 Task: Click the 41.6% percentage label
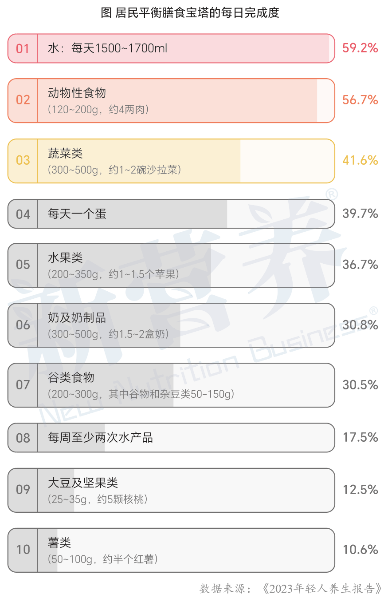click(360, 160)
